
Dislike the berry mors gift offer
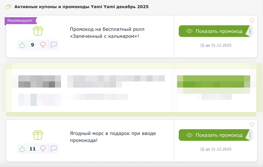[43, 149]
